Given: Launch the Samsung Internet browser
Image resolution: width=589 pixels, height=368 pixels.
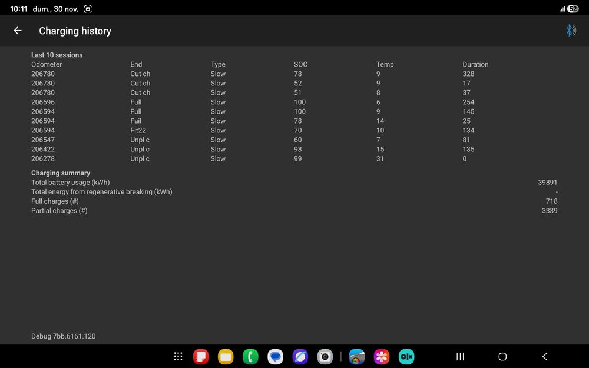Looking at the screenshot, I should pos(300,356).
